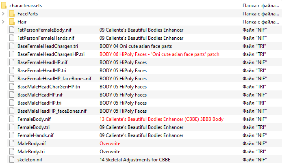Screen dimensions: 282x163
Task: Select BaseFemaleHeadHP.nif file name
Action: point(42,62)
